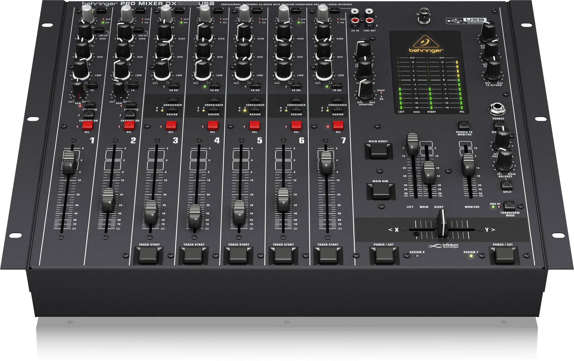Image resolution: width=574 pixels, height=361 pixels.
Task: Click the channel 2 Mid EQ knob
Action: 123,50
